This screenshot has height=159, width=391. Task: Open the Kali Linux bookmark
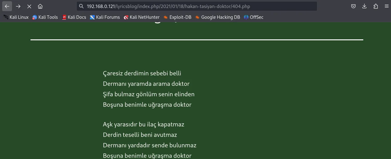tap(16, 17)
